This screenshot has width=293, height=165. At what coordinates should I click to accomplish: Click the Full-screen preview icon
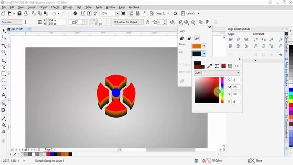pos(123,13)
